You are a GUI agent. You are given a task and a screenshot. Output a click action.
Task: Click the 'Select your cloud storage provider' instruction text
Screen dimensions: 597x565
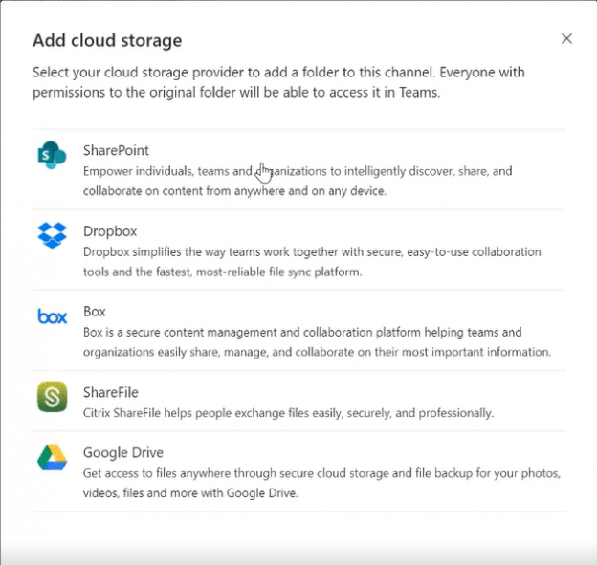pos(278,73)
